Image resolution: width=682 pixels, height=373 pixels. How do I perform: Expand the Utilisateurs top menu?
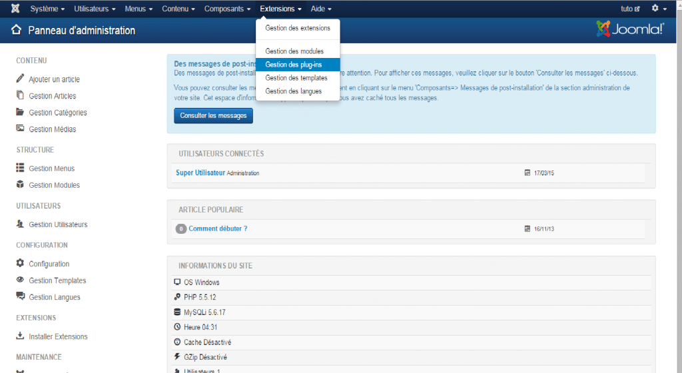pyautogui.click(x=95, y=9)
